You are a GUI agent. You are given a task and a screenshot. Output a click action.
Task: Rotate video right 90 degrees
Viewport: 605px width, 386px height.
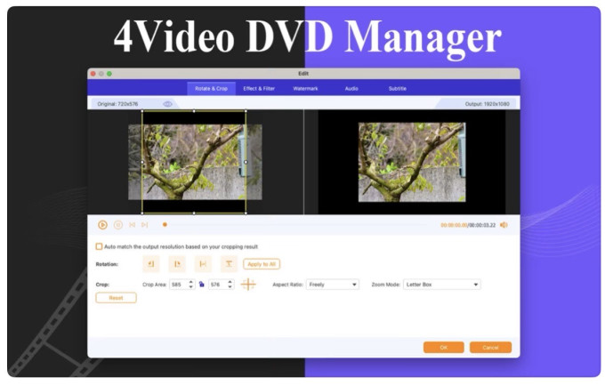point(177,264)
